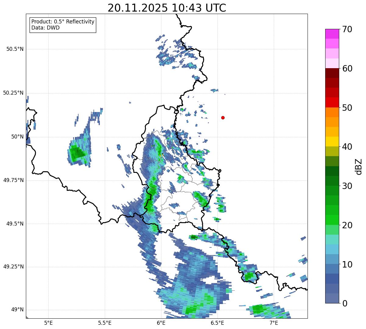Click the colorbar tick label 70
This screenshot has height=329, width=366.
[347, 29]
